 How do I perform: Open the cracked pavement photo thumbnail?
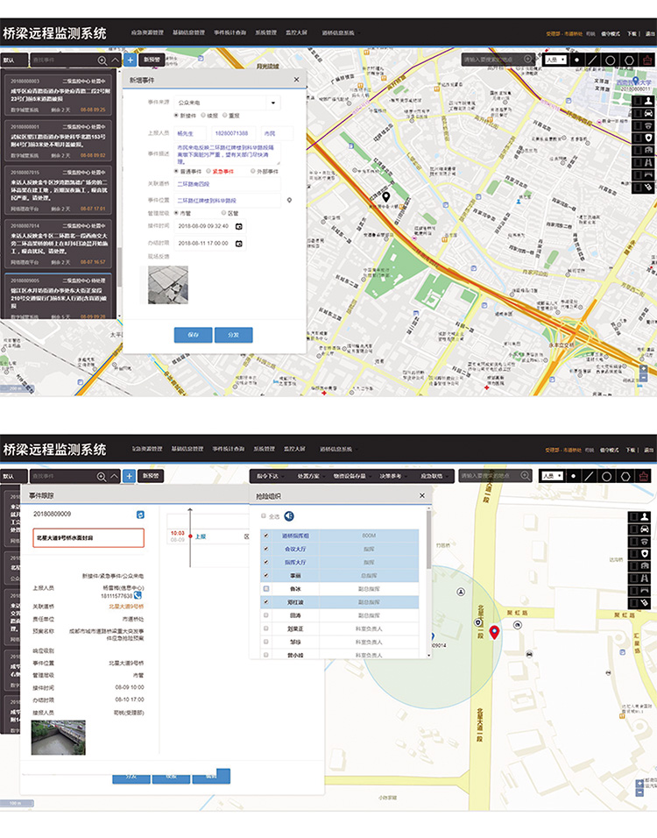(167, 285)
